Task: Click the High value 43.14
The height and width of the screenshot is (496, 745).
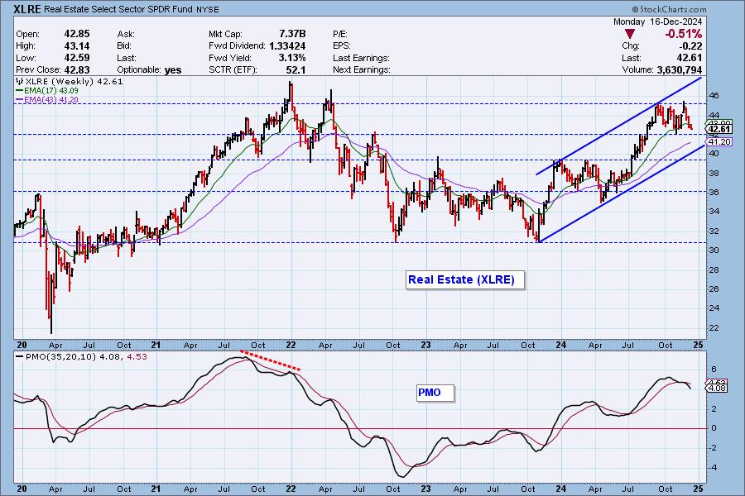Action: click(x=76, y=46)
